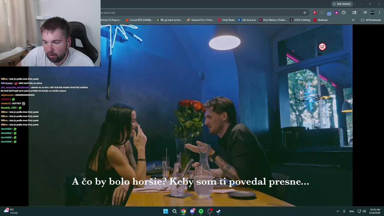Open Spotify from the taskbar
The width and height of the screenshot is (384, 216).
(201, 211)
